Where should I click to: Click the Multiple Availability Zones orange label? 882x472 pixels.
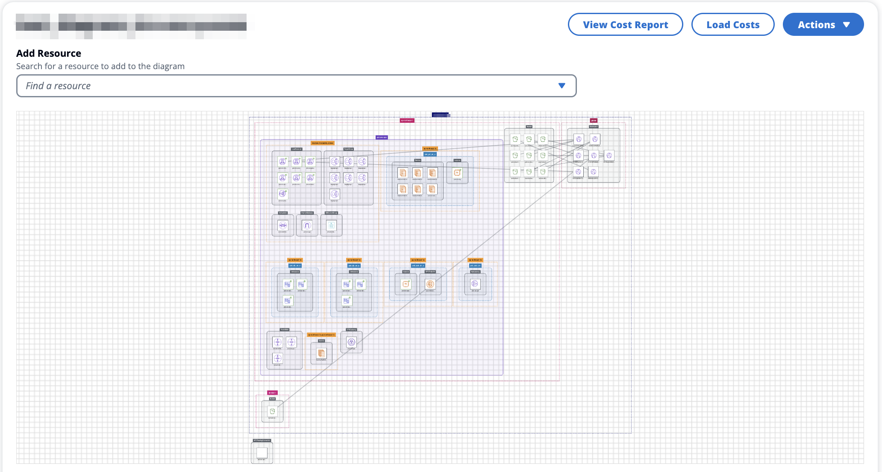pyautogui.click(x=323, y=143)
